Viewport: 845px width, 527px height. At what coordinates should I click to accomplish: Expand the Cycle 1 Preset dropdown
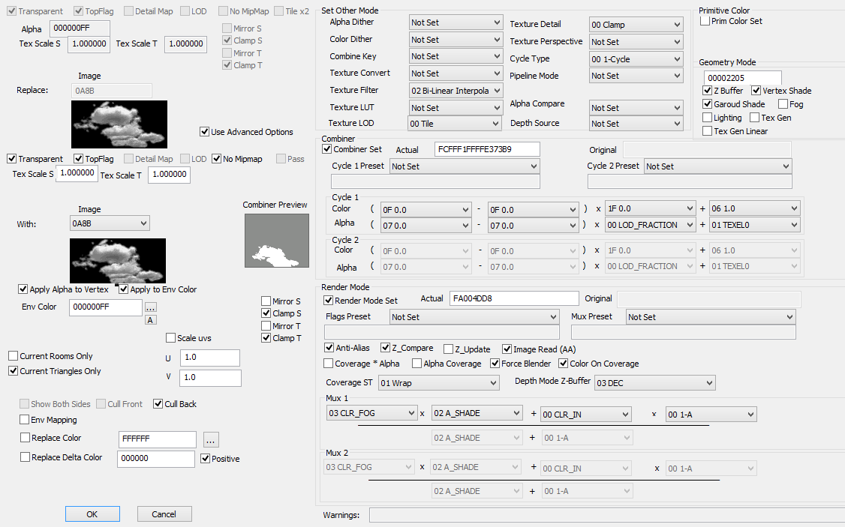[x=465, y=166]
